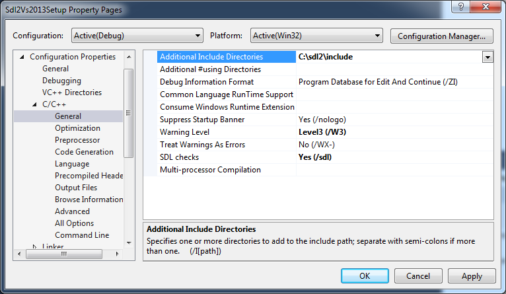Expand the Linker tree node
This screenshot has height=294, width=506.
click(34, 246)
